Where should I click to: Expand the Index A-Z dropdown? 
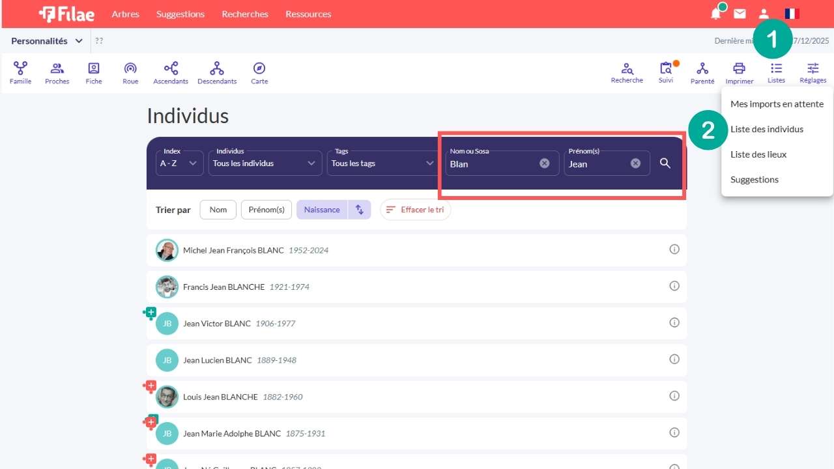[x=179, y=163]
